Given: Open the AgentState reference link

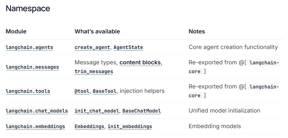Looking at the screenshot, I should pyautogui.click(x=128, y=47).
